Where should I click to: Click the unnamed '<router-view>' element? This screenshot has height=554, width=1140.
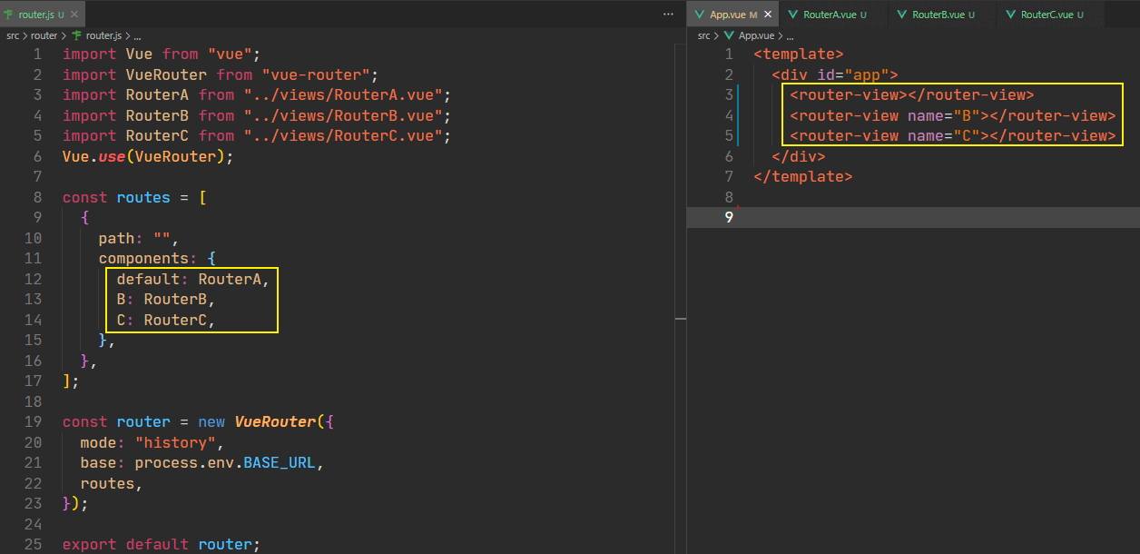(x=912, y=95)
